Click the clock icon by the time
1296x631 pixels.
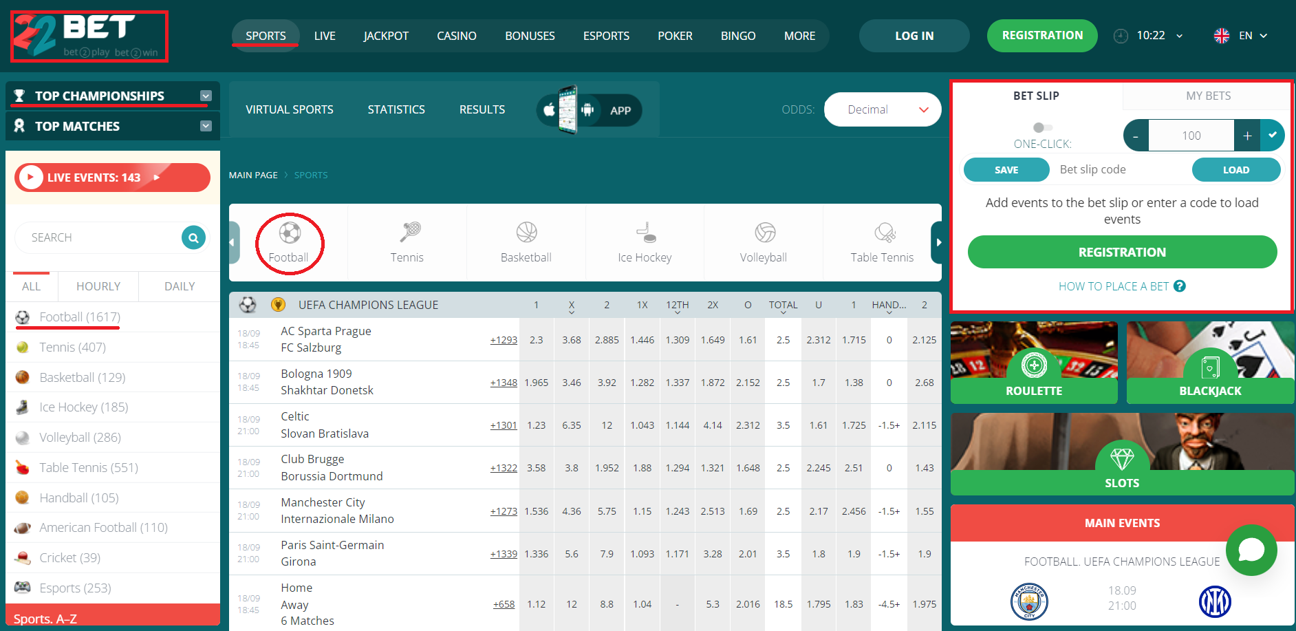tap(1121, 36)
